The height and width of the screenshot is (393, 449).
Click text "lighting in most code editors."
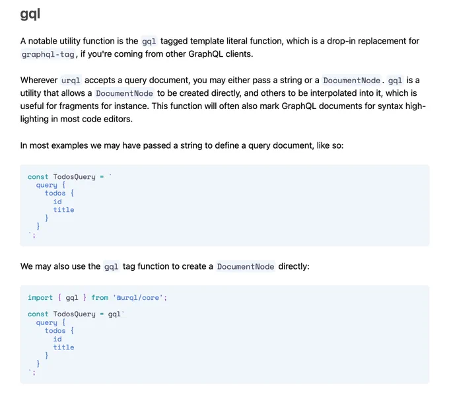point(77,119)
